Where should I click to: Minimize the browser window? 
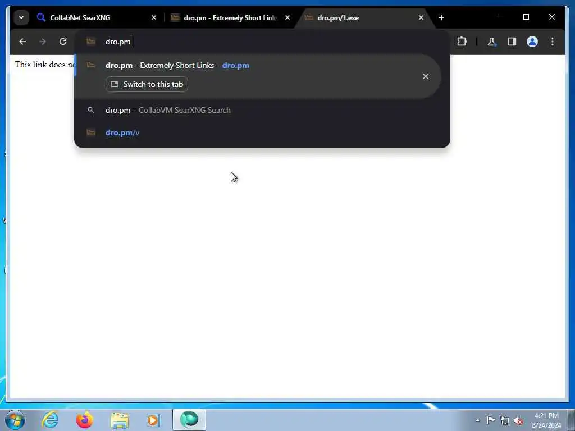(x=500, y=17)
